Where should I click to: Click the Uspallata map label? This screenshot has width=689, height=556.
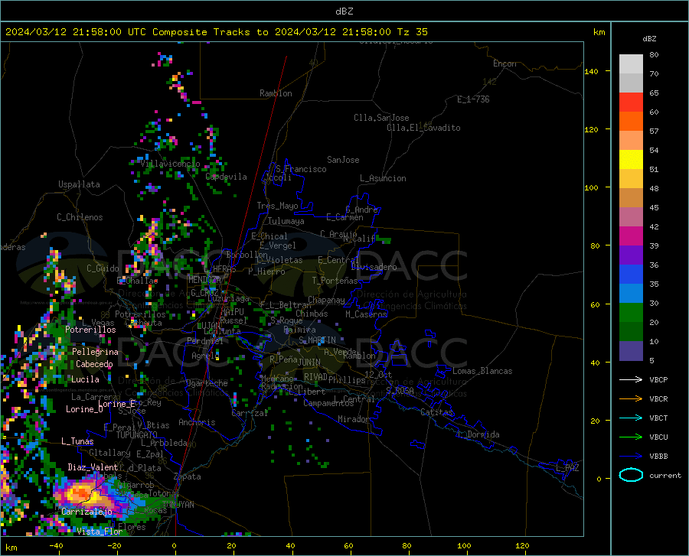tap(79, 184)
